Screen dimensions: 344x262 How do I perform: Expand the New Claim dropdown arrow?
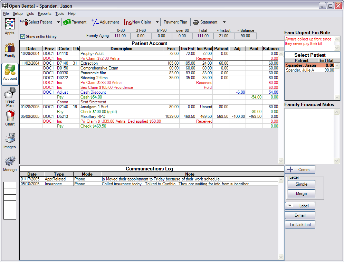157,22
